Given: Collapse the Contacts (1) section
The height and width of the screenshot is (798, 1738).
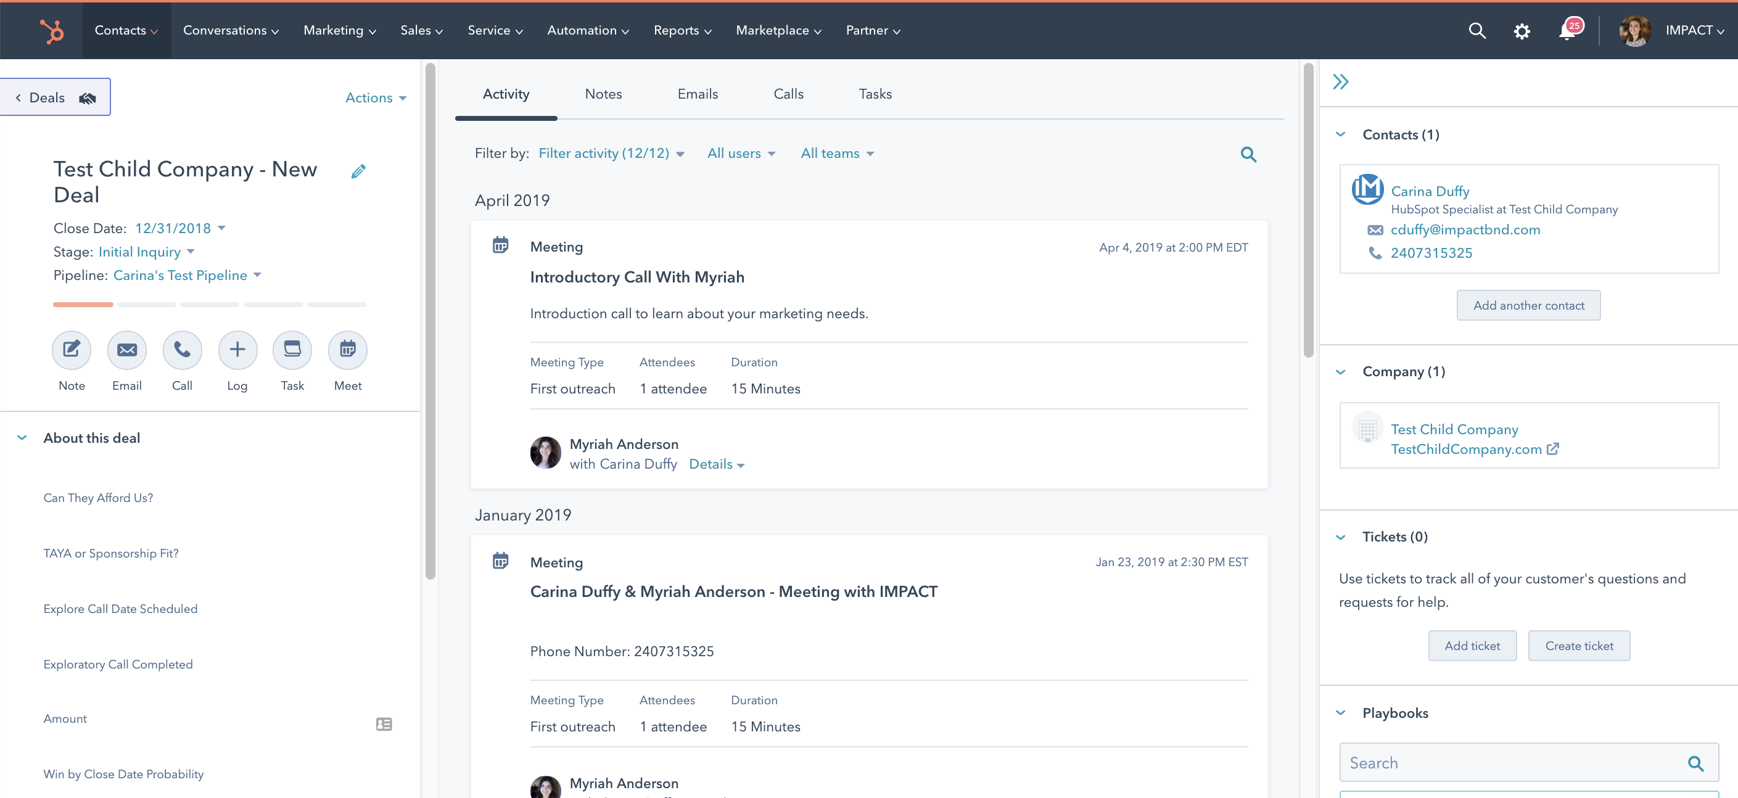Looking at the screenshot, I should tap(1341, 135).
